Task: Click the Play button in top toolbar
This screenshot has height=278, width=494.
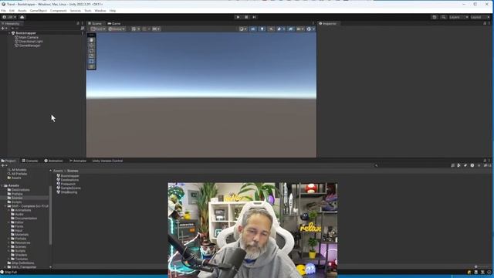Action: pos(238,17)
